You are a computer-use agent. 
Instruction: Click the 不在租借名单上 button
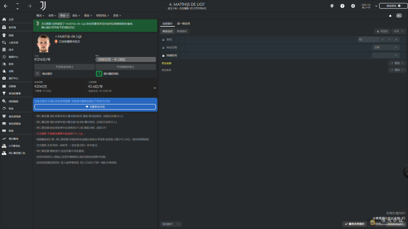pyautogui.click(x=126, y=67)
